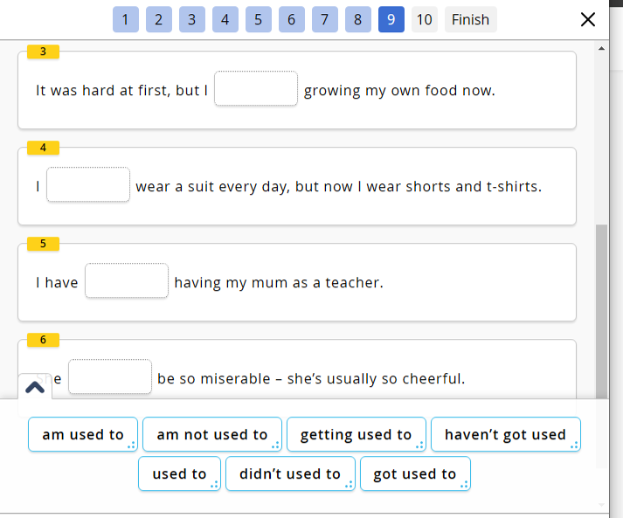
Task: Click the Finish button
Action: pyautogui.click(x=470, y=19)
